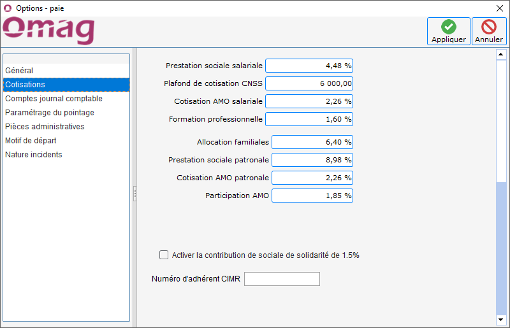
Task: Click the app icon in title bar
Action: (8, 8)
